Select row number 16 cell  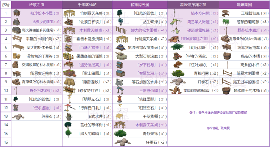[x=6, y=142]
